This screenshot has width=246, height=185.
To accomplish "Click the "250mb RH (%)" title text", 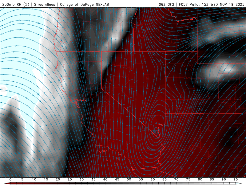I will pyautogui.click(x=16, y=4).
